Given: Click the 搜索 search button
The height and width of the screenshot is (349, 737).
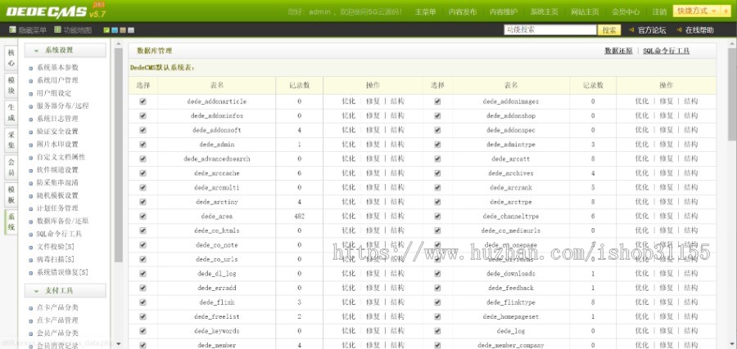Looking at the screenshot, I should tap(609, 30).
